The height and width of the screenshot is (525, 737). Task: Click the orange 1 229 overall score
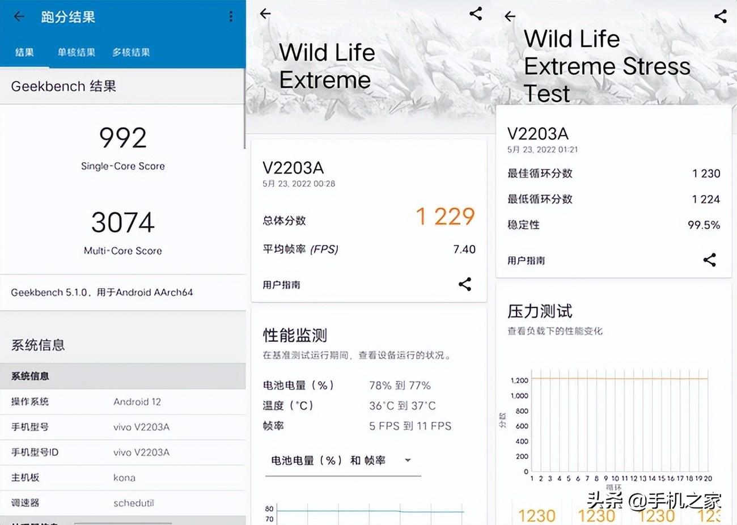pyautogui.click(x=445, y=216)
